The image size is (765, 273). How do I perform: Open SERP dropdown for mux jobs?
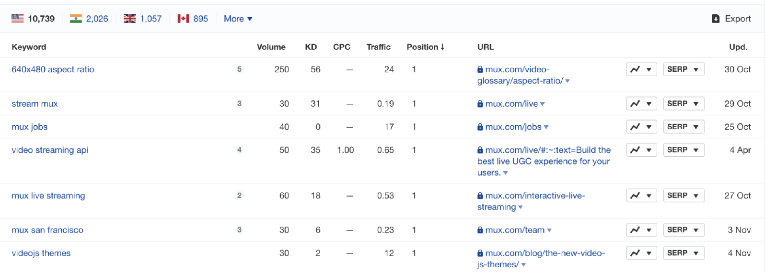[x=684, y=127]
